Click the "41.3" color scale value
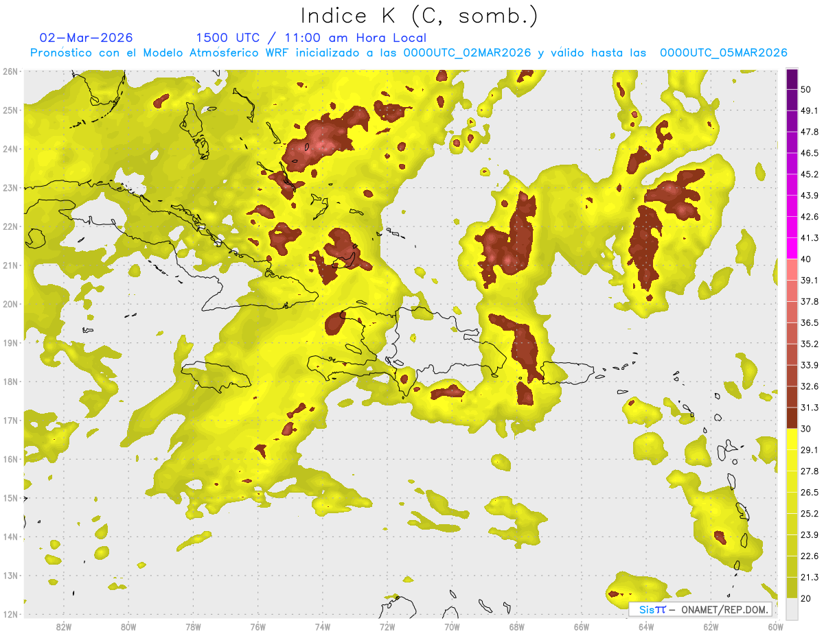824x636 pixels. (810, 239)
